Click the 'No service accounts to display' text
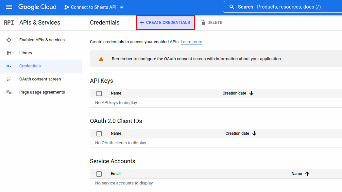Screen dimensions: 342x192 (124, 183)
